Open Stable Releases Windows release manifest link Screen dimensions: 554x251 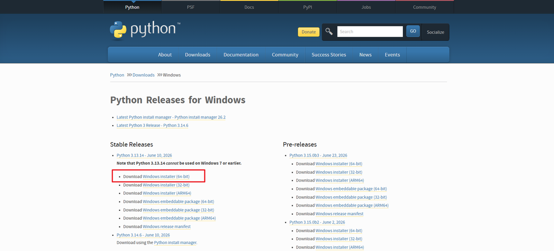pyautogui.click(x=167, y=227)
